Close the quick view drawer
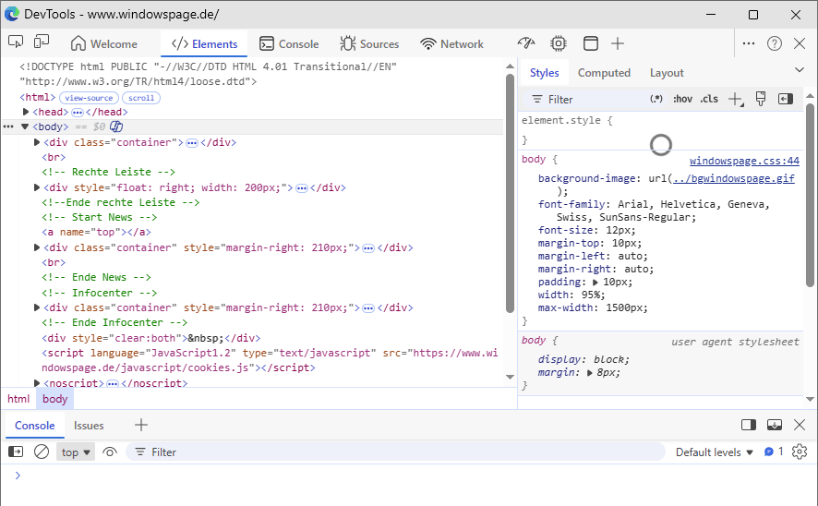Screen dimensions: 818x506 click(x=800, y=425)
